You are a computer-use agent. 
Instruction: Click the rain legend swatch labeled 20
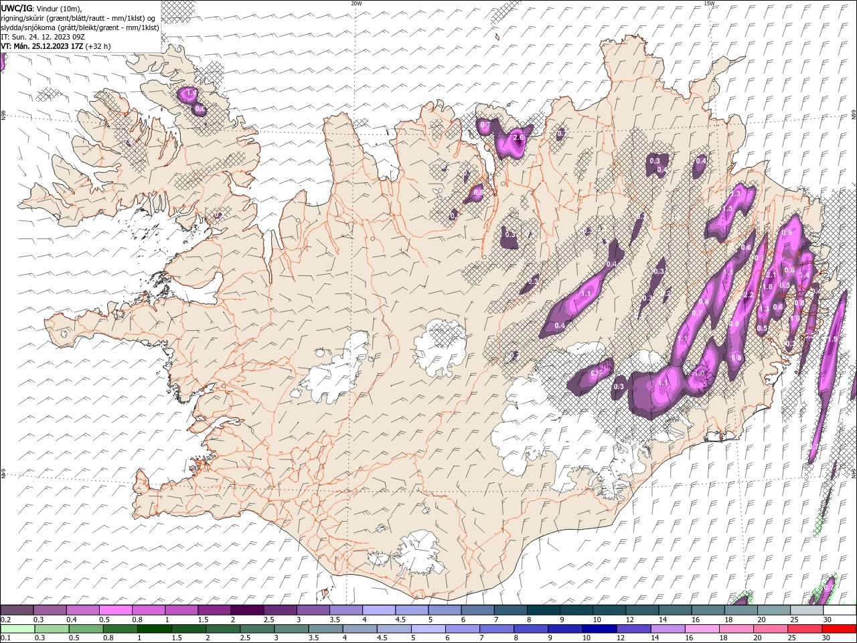(x=770, y=629)
